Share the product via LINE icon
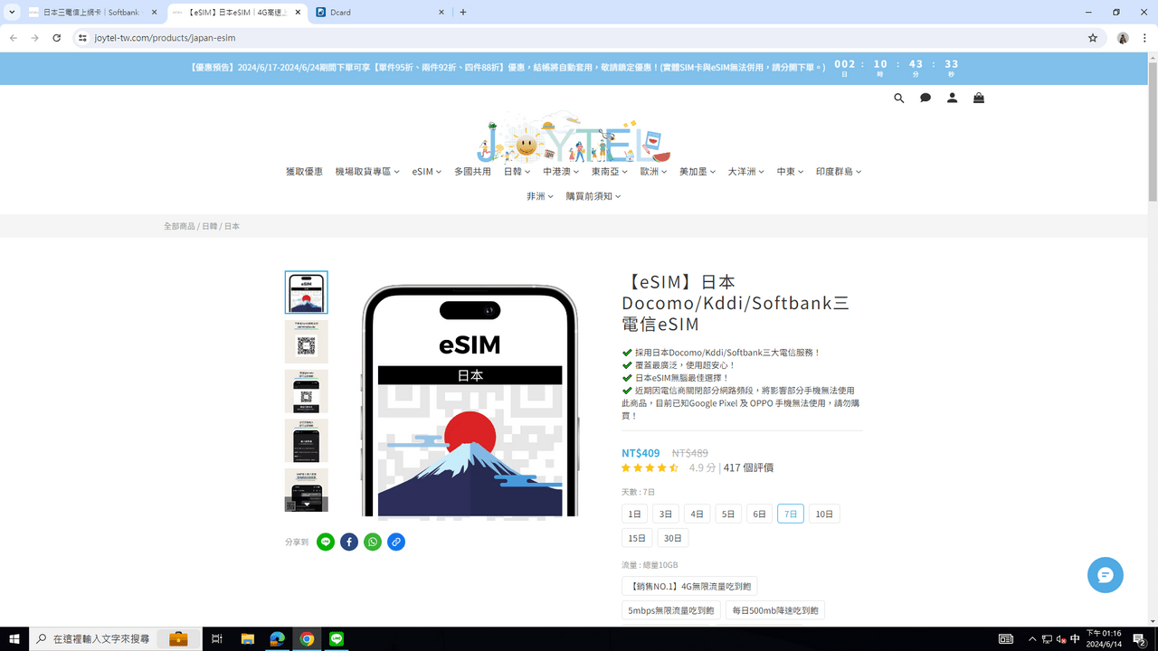The width and height of the screenshot is (1158, 651). pyautogui.click(x=326, y=542)
